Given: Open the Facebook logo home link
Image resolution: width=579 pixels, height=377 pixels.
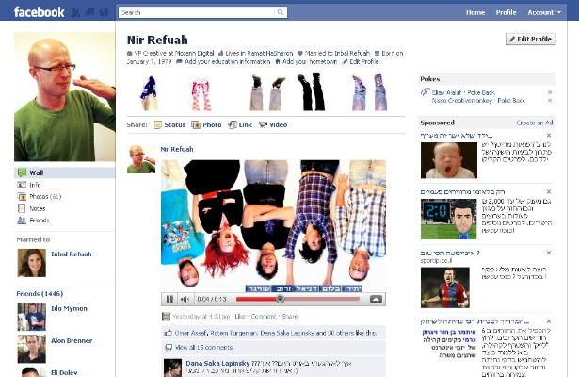Looking at the screenshot, I should (x=40, y=12).
